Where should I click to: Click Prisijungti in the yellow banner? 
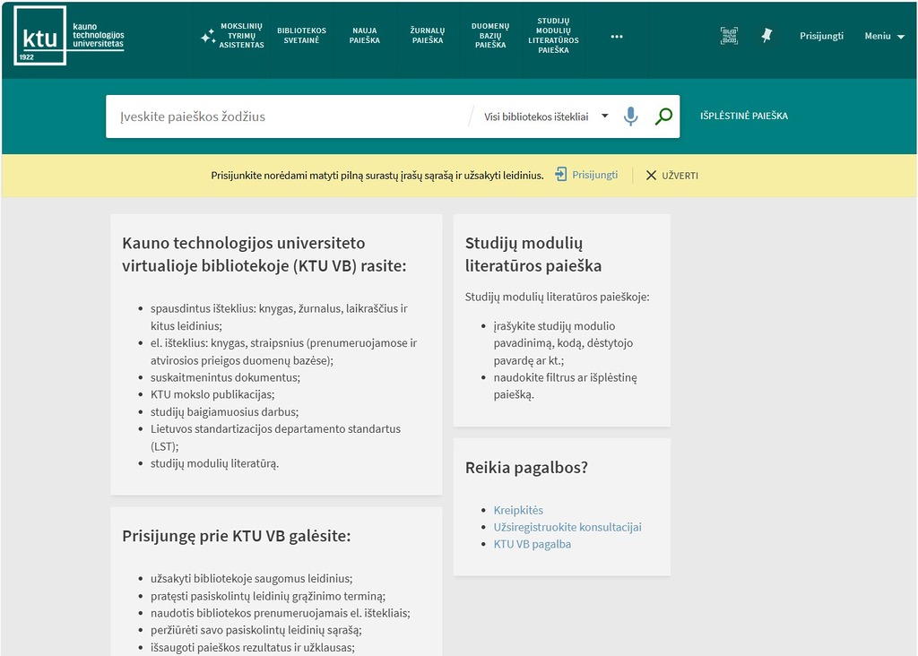(x=586, y=175)
